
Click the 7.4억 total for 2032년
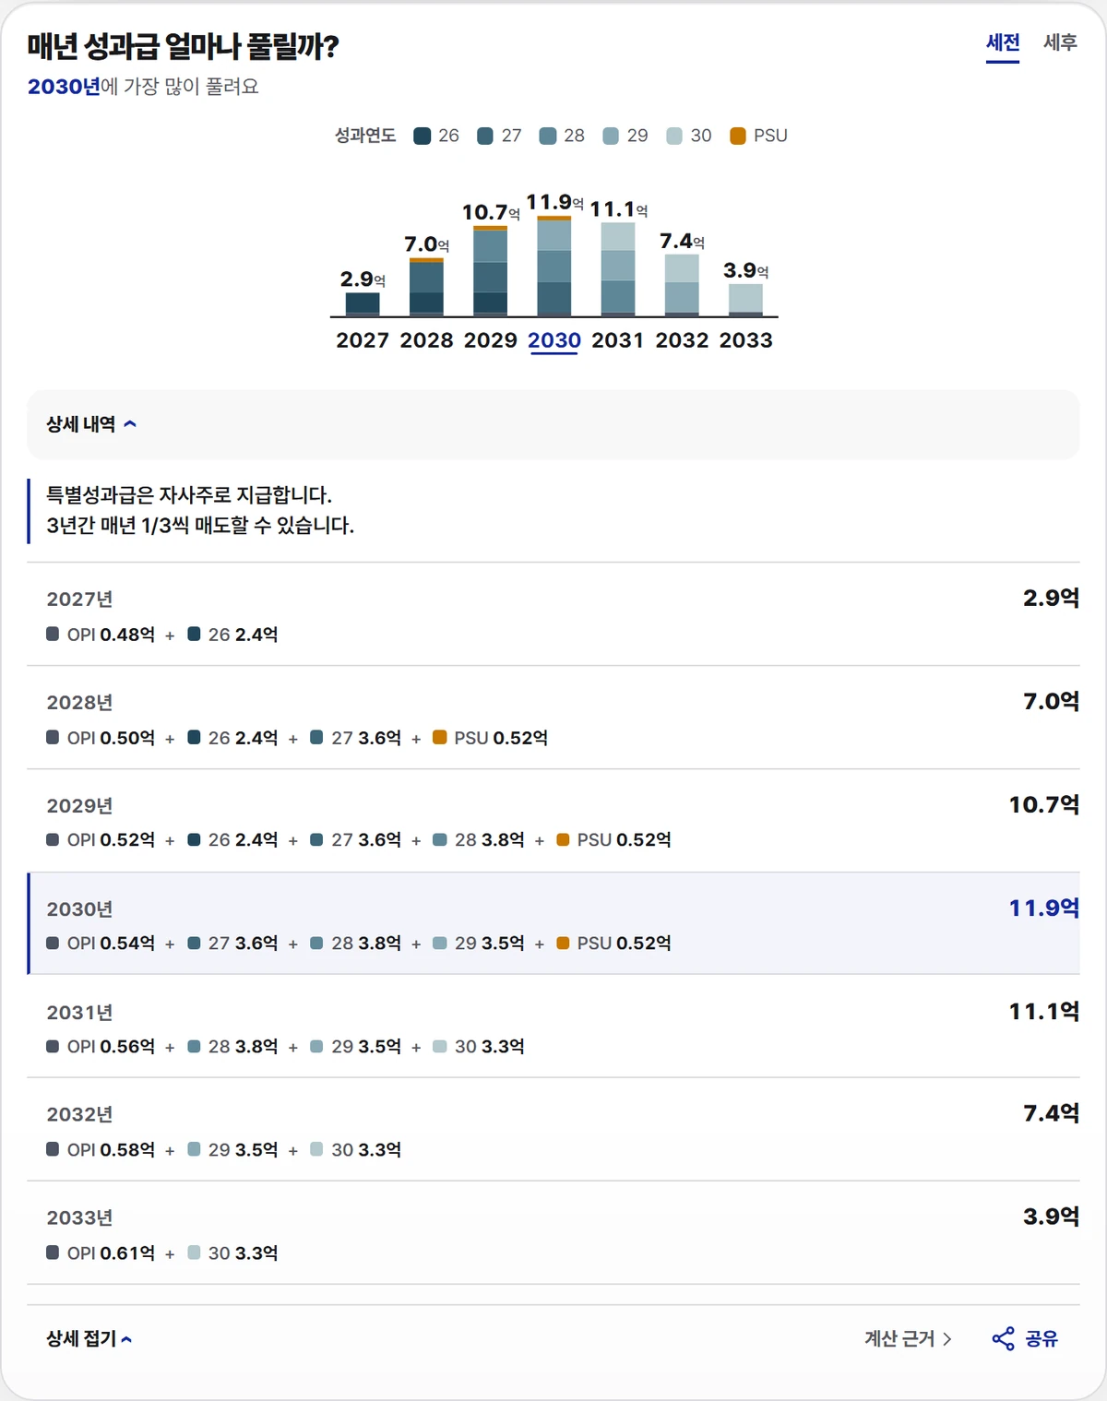click(1051, 1112)
